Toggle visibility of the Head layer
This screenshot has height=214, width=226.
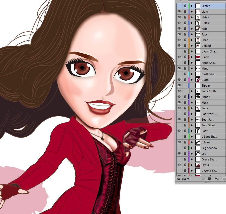tap(179, 40)
